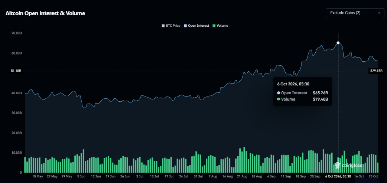The height and width of the screenshot is (183, 387).
Task: Click the gray BTC Price legend swatch
Action: [163, 26]
